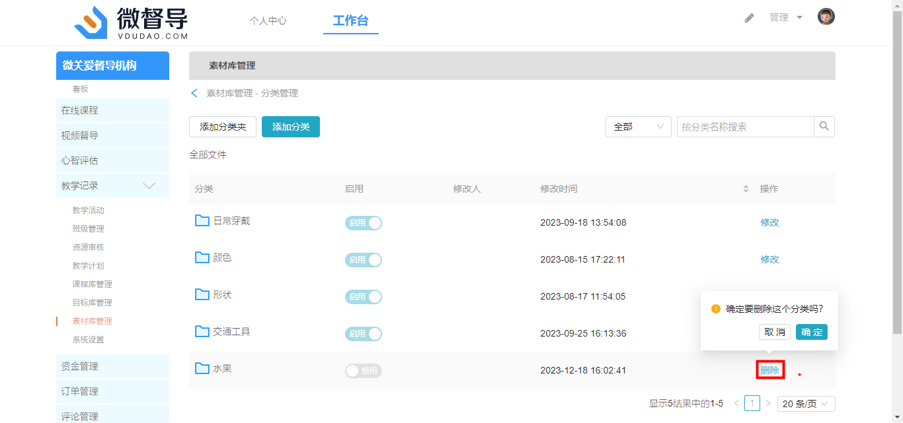The height and width of the screenshot is (423, 903).
Task: Select page number 1 in pagination
Action: [x=752, y=403]
